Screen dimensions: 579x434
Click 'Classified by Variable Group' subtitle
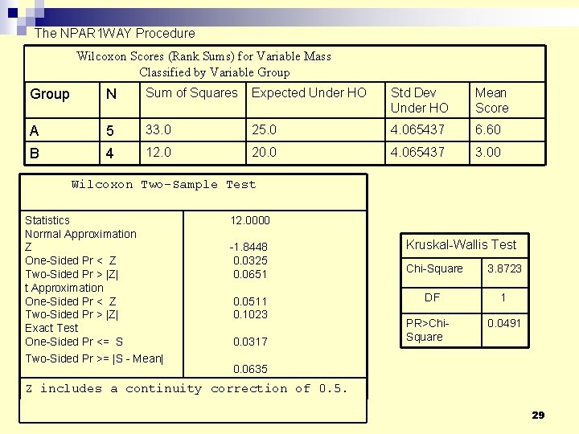pyautogui.click(x=215, y=72)
